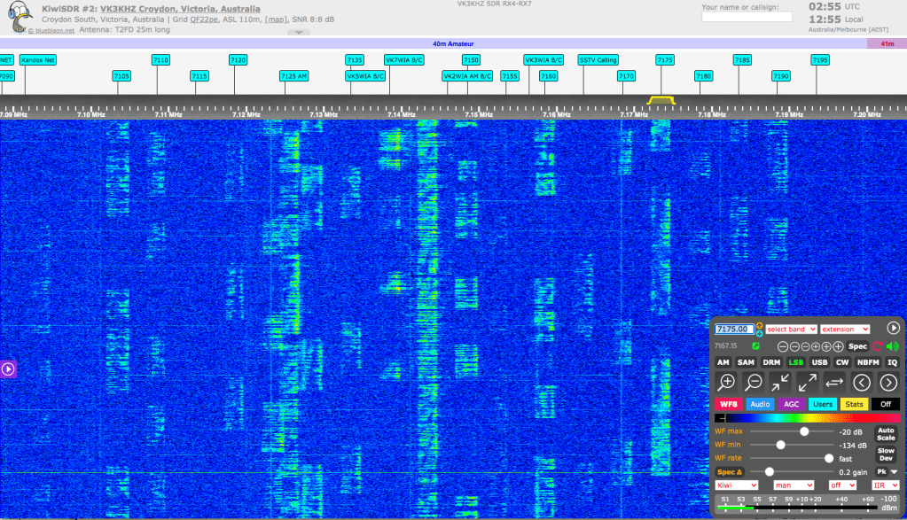Click the zoom to band arrows icon
The height and width of the screenshot is (520, 907).
[x=780, y=383]
